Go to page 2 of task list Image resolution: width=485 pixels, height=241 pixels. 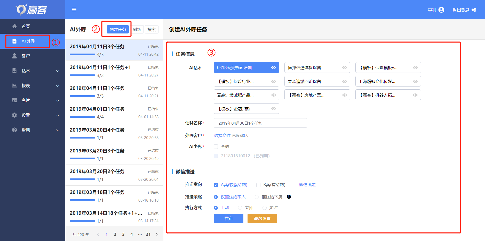tap(115, 234)
